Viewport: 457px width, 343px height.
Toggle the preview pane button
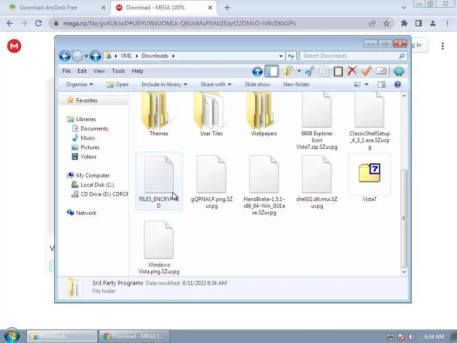point(381,84)
